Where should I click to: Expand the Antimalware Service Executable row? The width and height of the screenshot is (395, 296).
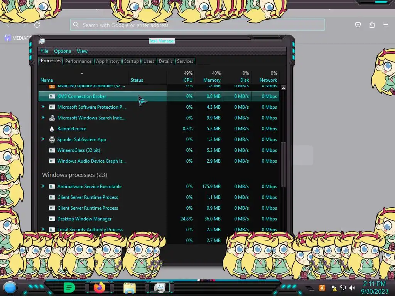(43, 187)
